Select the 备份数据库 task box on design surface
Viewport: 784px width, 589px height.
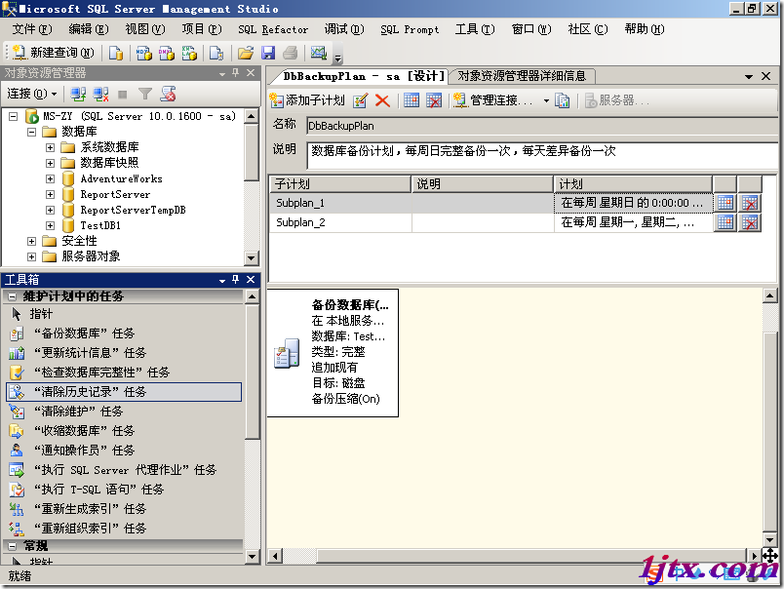tap(333, 352)
